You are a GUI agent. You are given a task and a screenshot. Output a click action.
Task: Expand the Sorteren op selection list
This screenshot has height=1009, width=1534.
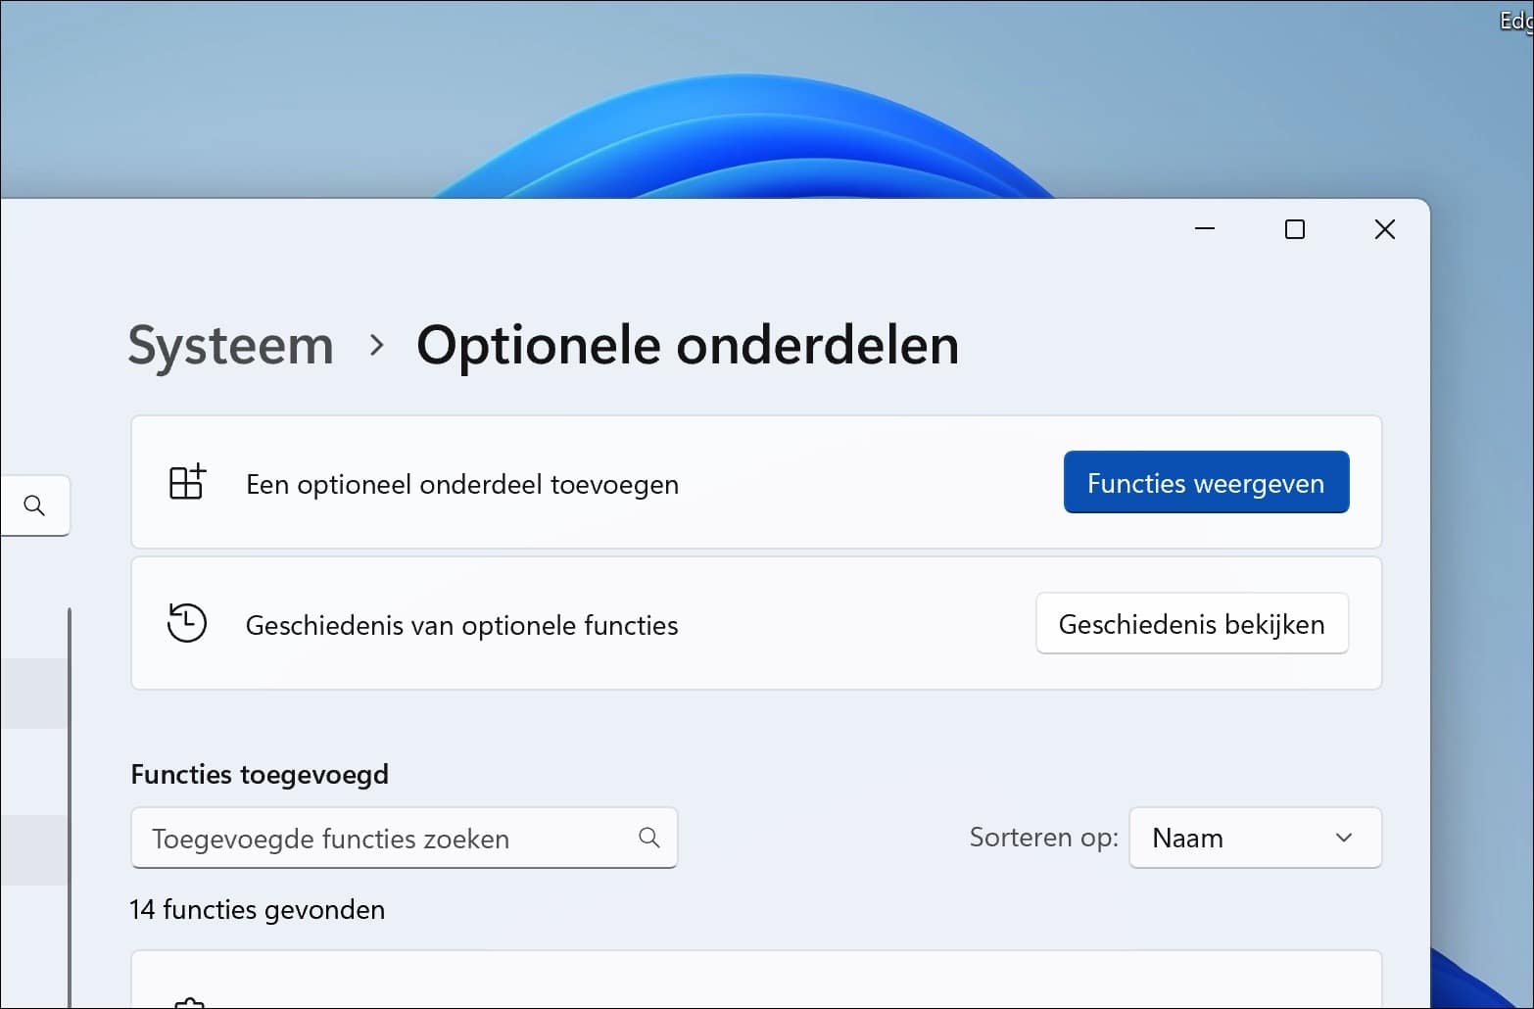click(1255, 838)
